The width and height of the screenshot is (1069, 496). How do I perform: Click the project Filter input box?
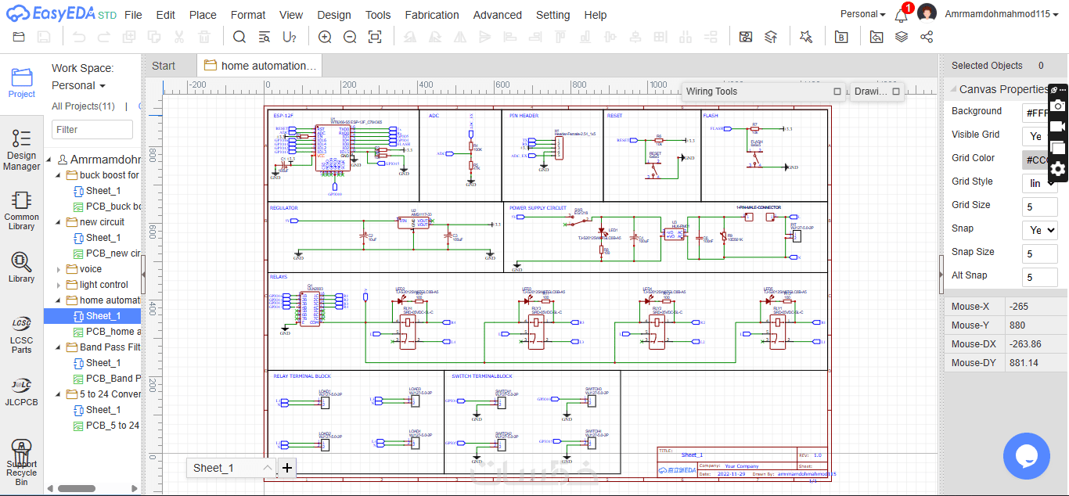(x=92, y=130)
